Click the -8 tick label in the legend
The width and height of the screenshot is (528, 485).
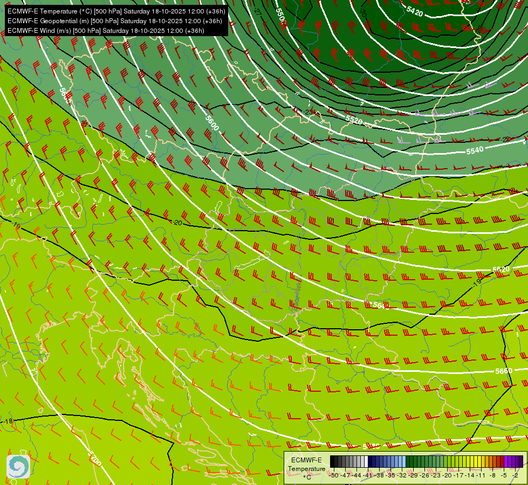(492, 476)
